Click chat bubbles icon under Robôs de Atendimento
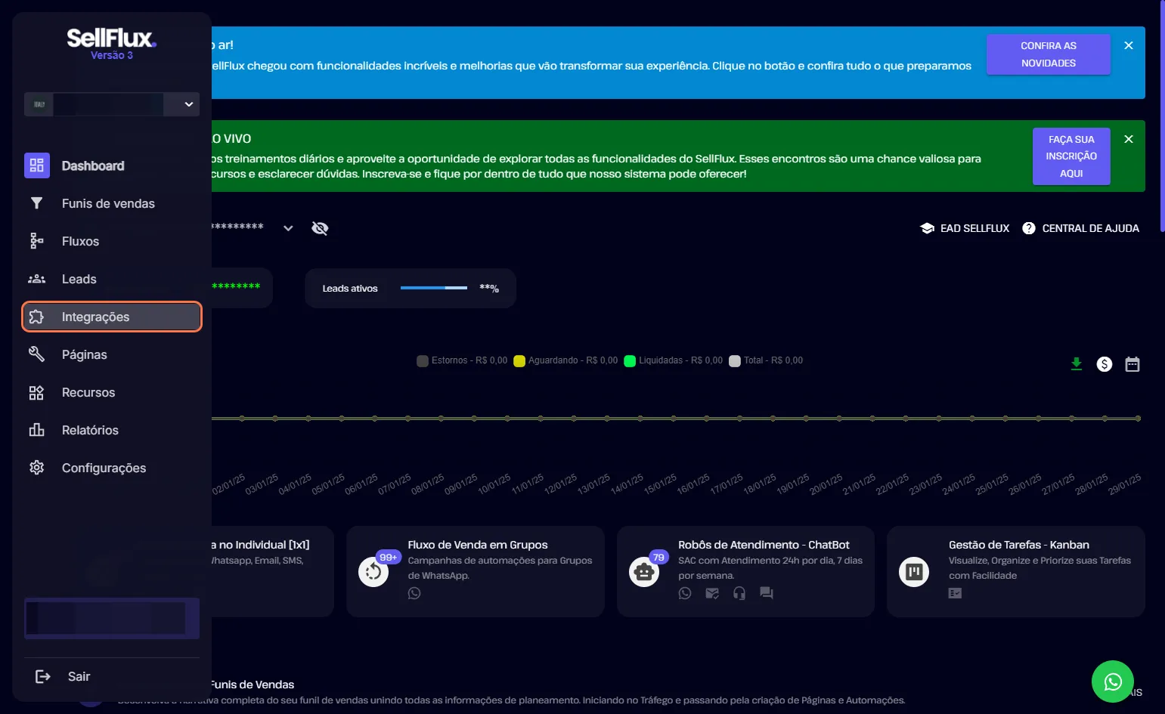Viewport: 1165px width, 714px height. (767, 593)
